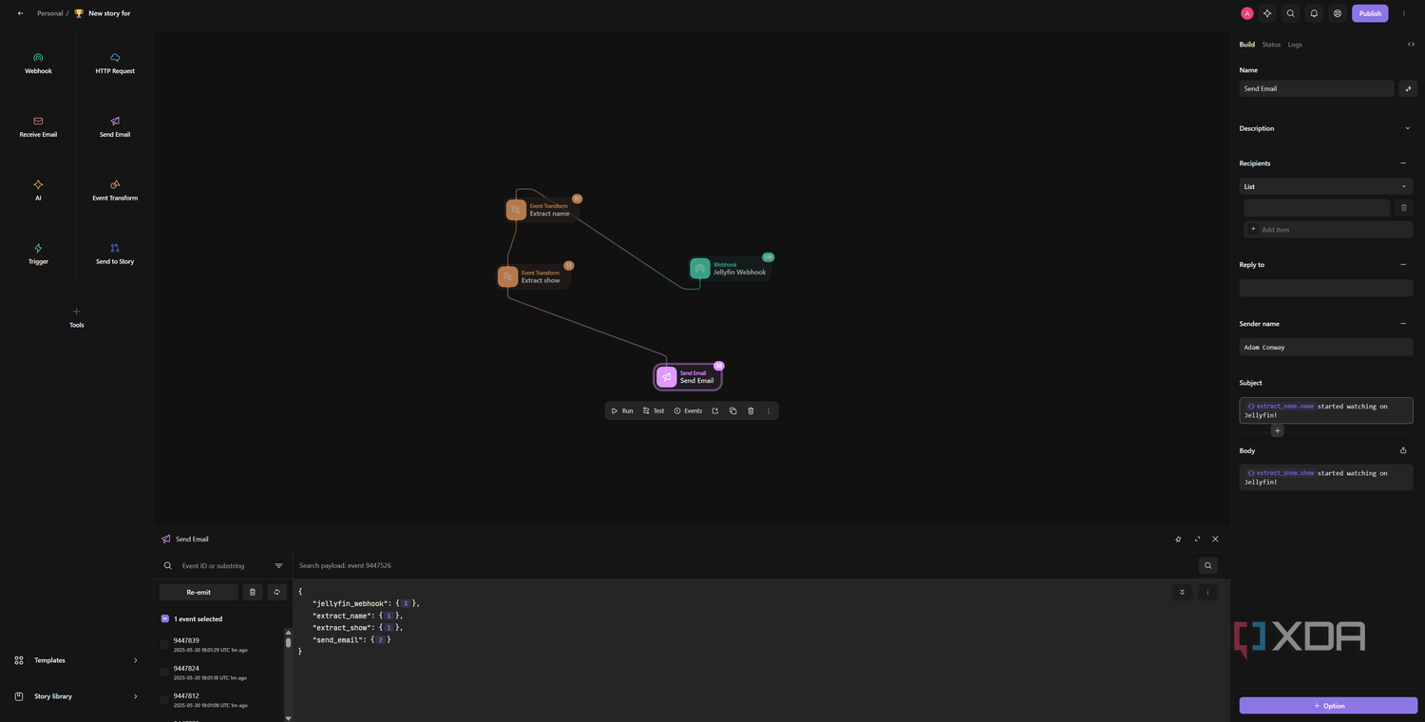This screenshot has height=722, width=1425.
Task: Pick the Receive Email action tile
Action: (38, 127)
